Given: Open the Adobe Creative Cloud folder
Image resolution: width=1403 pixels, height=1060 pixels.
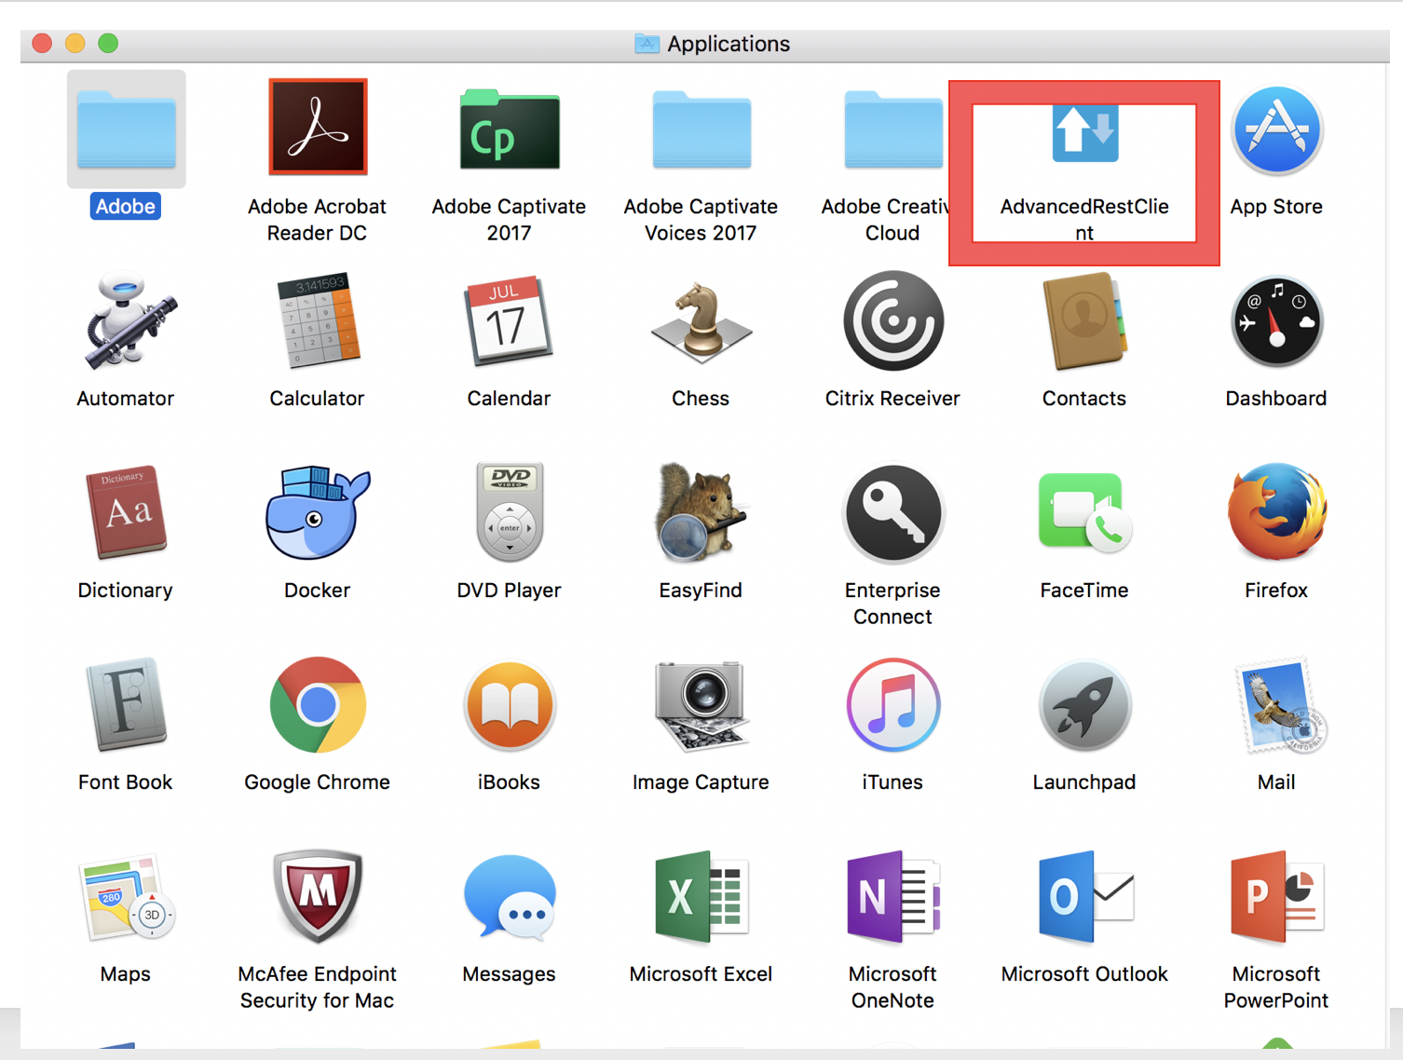Looking at the screenshot, I should tap(891, 130).
